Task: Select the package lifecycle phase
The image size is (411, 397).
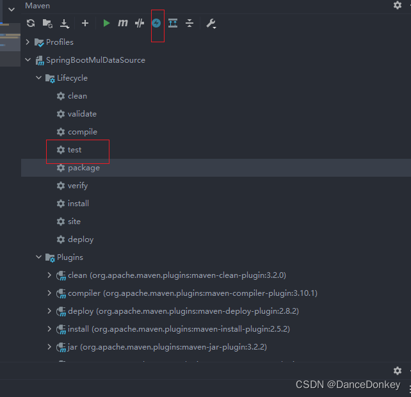Action: click(x=84, y=168)
